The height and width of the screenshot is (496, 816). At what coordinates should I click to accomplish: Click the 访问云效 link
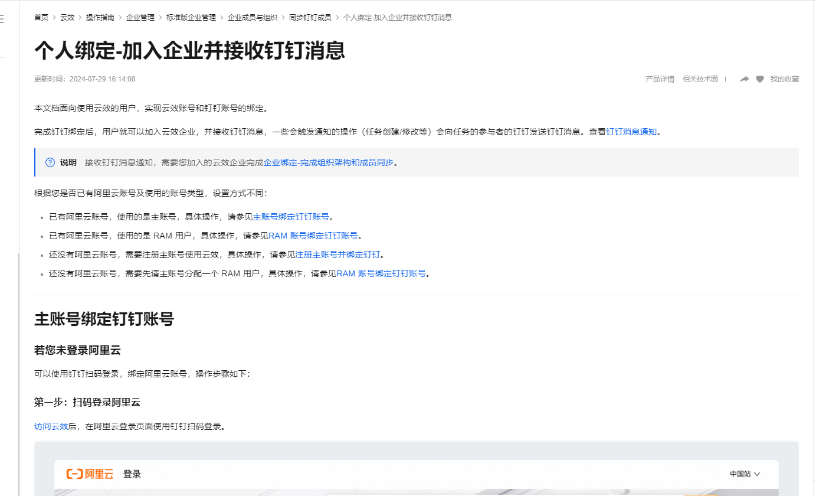point(51,426)
